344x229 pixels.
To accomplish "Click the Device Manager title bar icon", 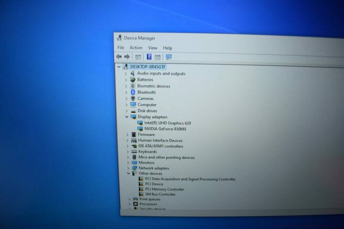I will pos(119,38).
